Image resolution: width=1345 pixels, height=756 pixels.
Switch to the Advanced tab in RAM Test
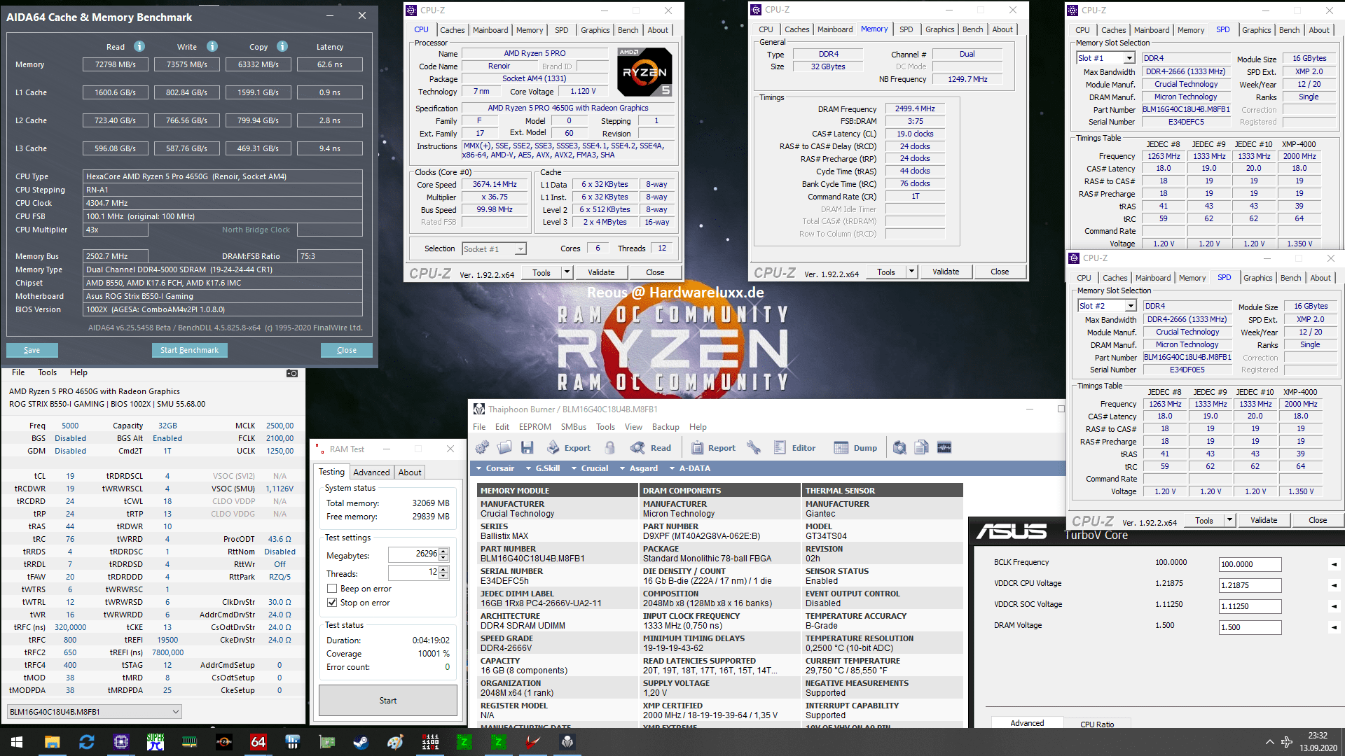[x=371, y=472]
